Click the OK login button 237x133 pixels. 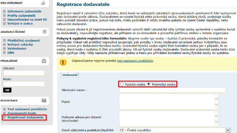tap(7, 90)
